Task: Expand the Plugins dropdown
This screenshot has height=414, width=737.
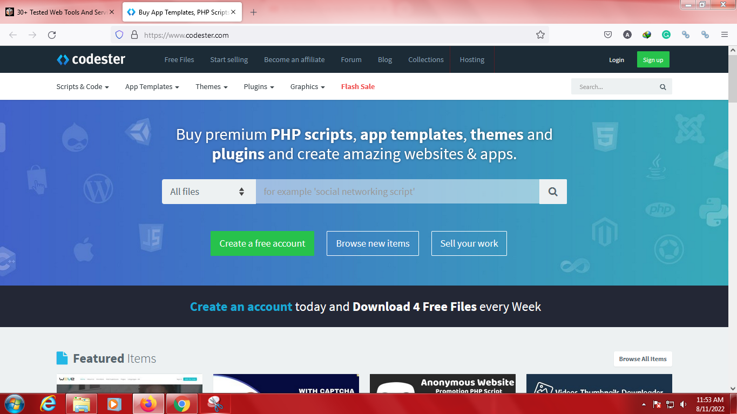Action: [x=259, y=86]
